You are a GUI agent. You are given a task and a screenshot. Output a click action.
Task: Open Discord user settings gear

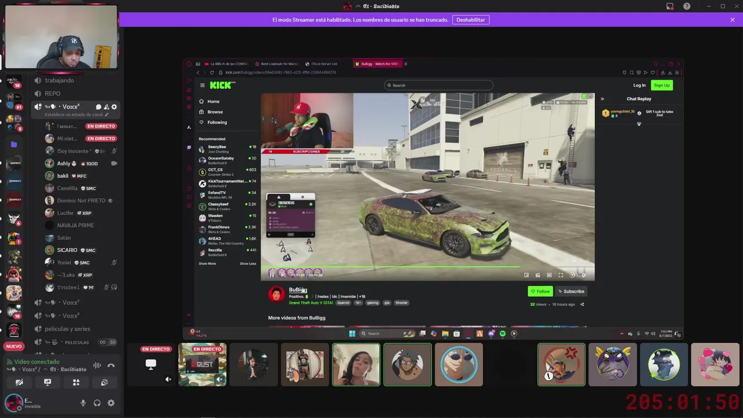(x=111, y=403)
